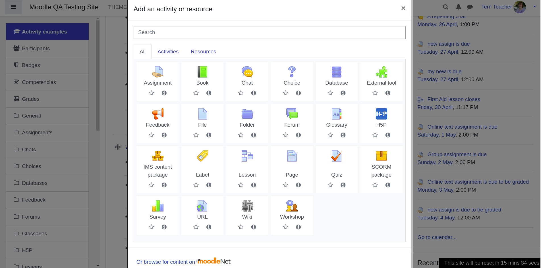Open Grades in the side navigation
Image resolution: width=541 pixels, height=268 pixels.
[47, 99]
